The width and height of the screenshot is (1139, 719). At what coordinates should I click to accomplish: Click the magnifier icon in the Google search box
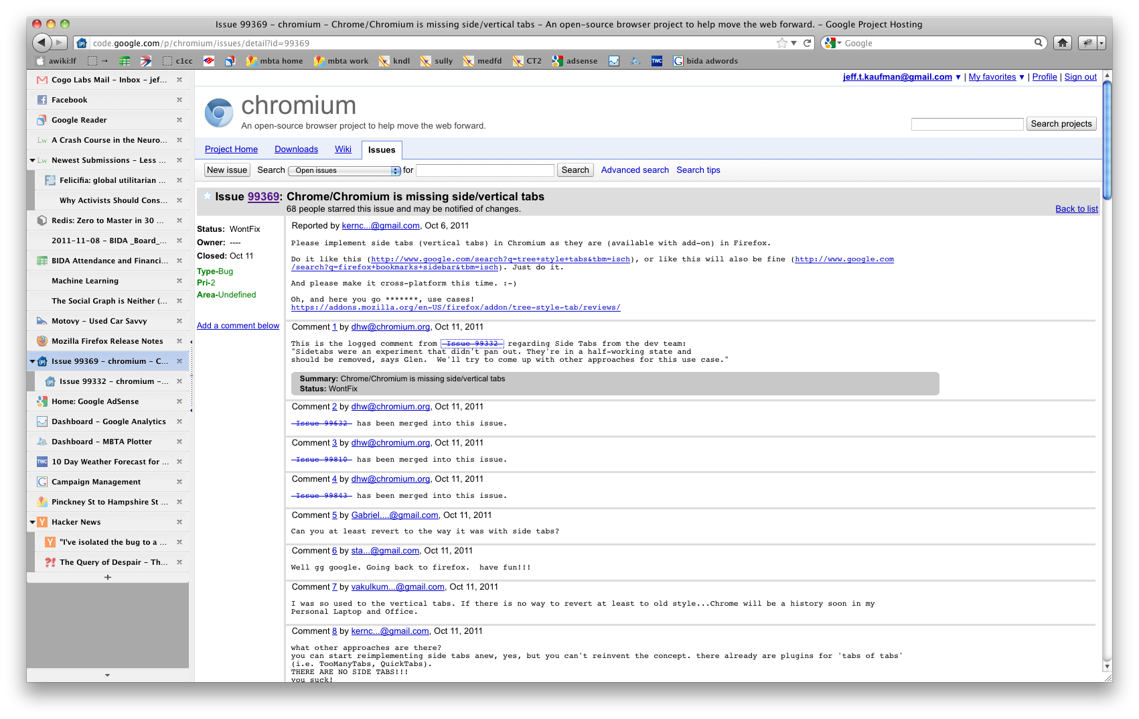pos(1038,43)
